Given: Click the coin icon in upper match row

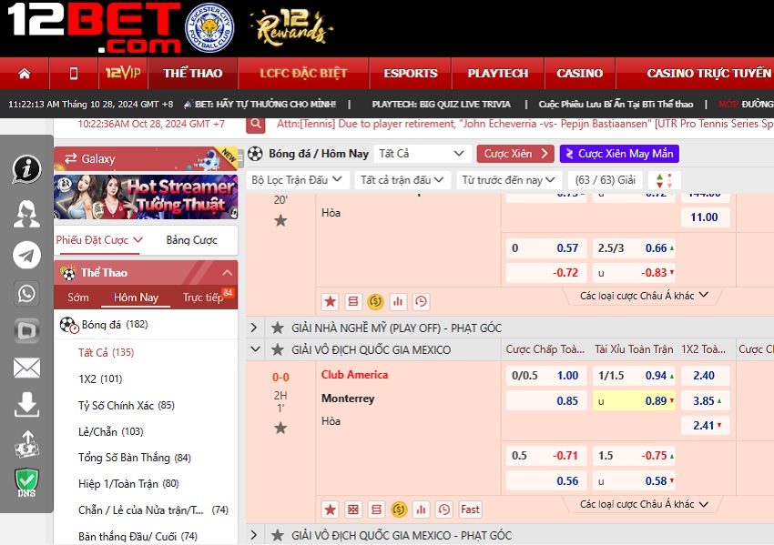Looking at the screenshot, I should pyautogui.click(x=376, y=301).
